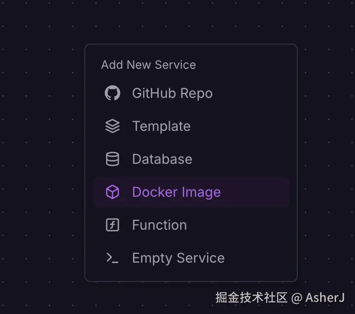The width and height of the screenshot is (355, 314).
Task: Pick the Database option label
Action: pyautogui.click(x=162, y=159)
